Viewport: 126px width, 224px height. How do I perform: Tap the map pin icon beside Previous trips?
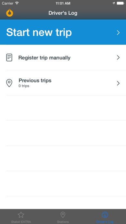pos(9,83)
